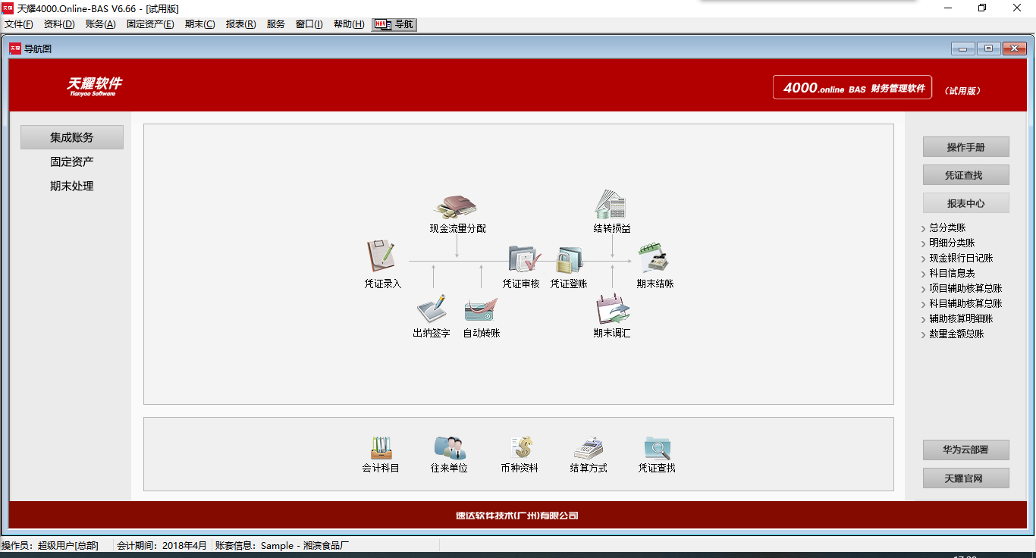Viewport: 1036px width, 558px height.
Task: Switch to 固定资产 in left sidebar
Action: 72,161
